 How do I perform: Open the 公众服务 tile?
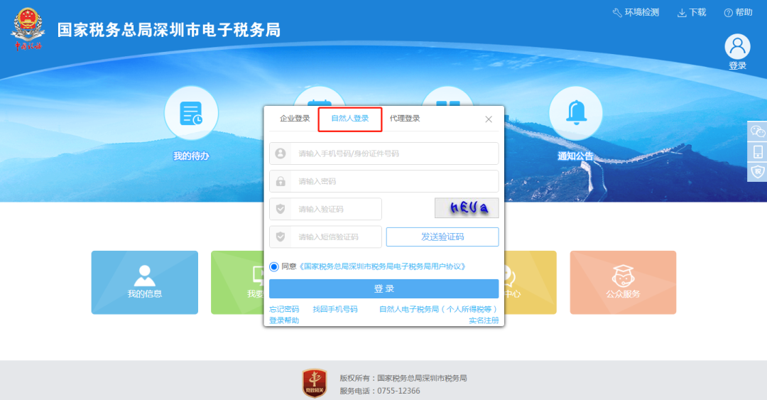pyautogui.click(x=624, y=283)
